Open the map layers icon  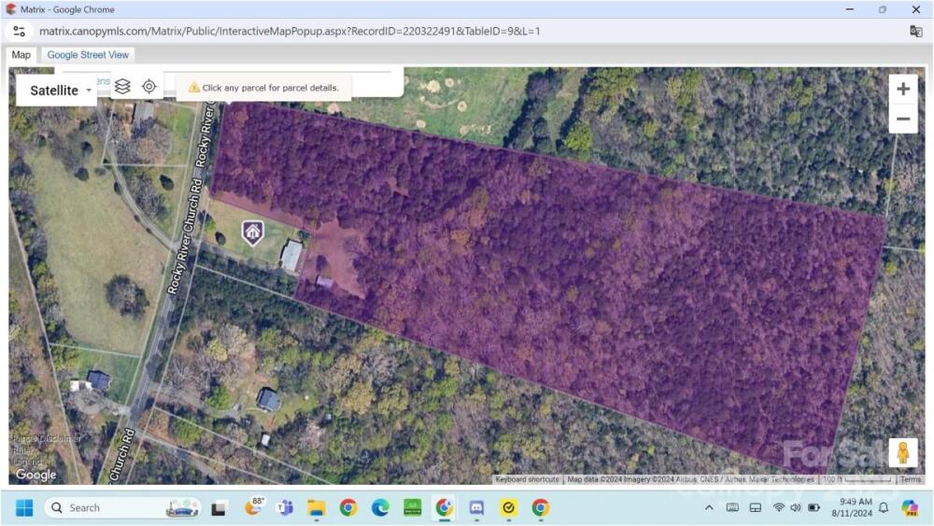click(x=122, y=87)
